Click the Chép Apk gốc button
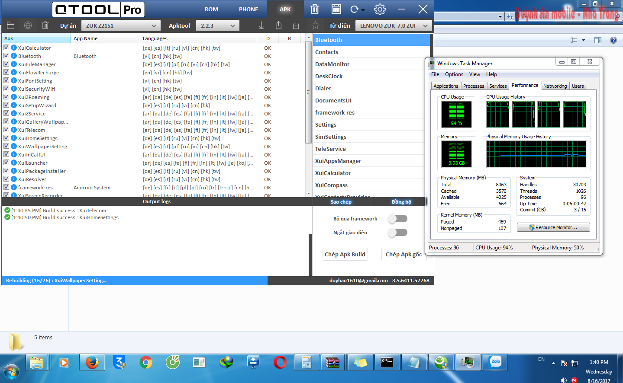The width and height of the screenshot is (623, 383). (x=403, y=254)
